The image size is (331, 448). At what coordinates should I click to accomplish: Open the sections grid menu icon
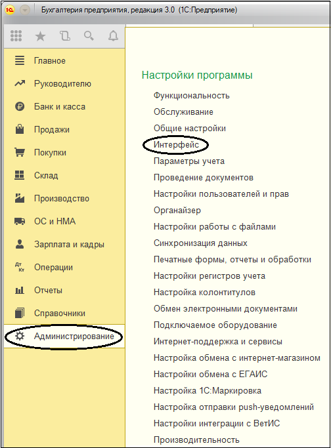pos(16,35)
